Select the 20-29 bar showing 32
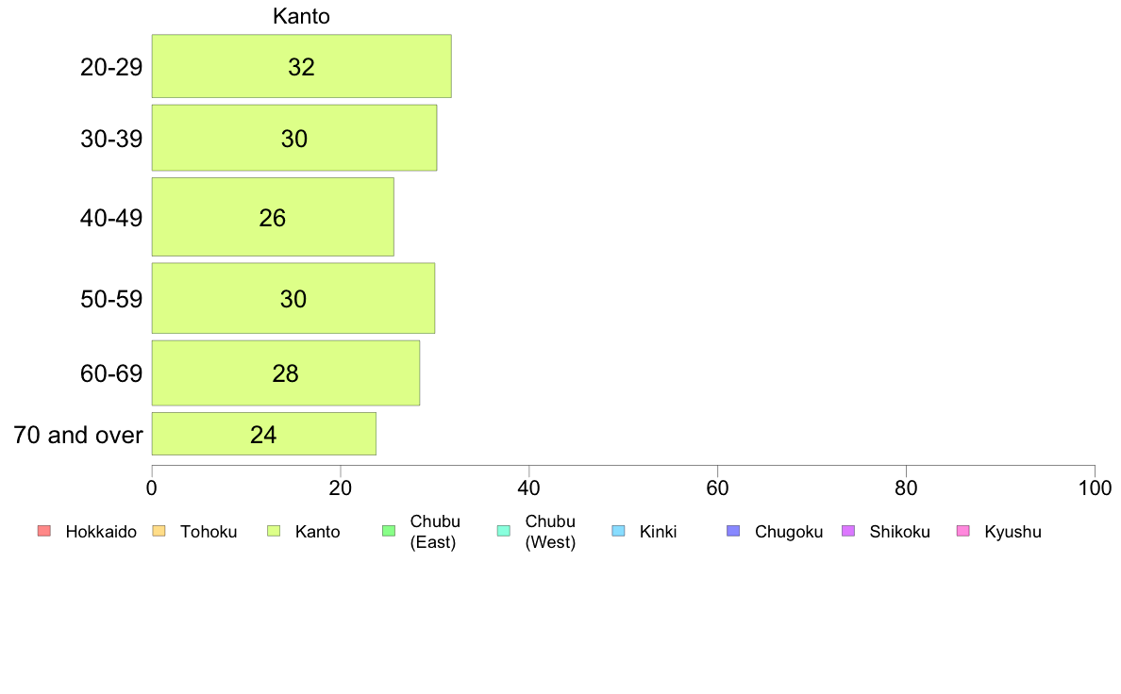Image resolution: width=1121 pixels, height=694 pixels. point(302,66)
